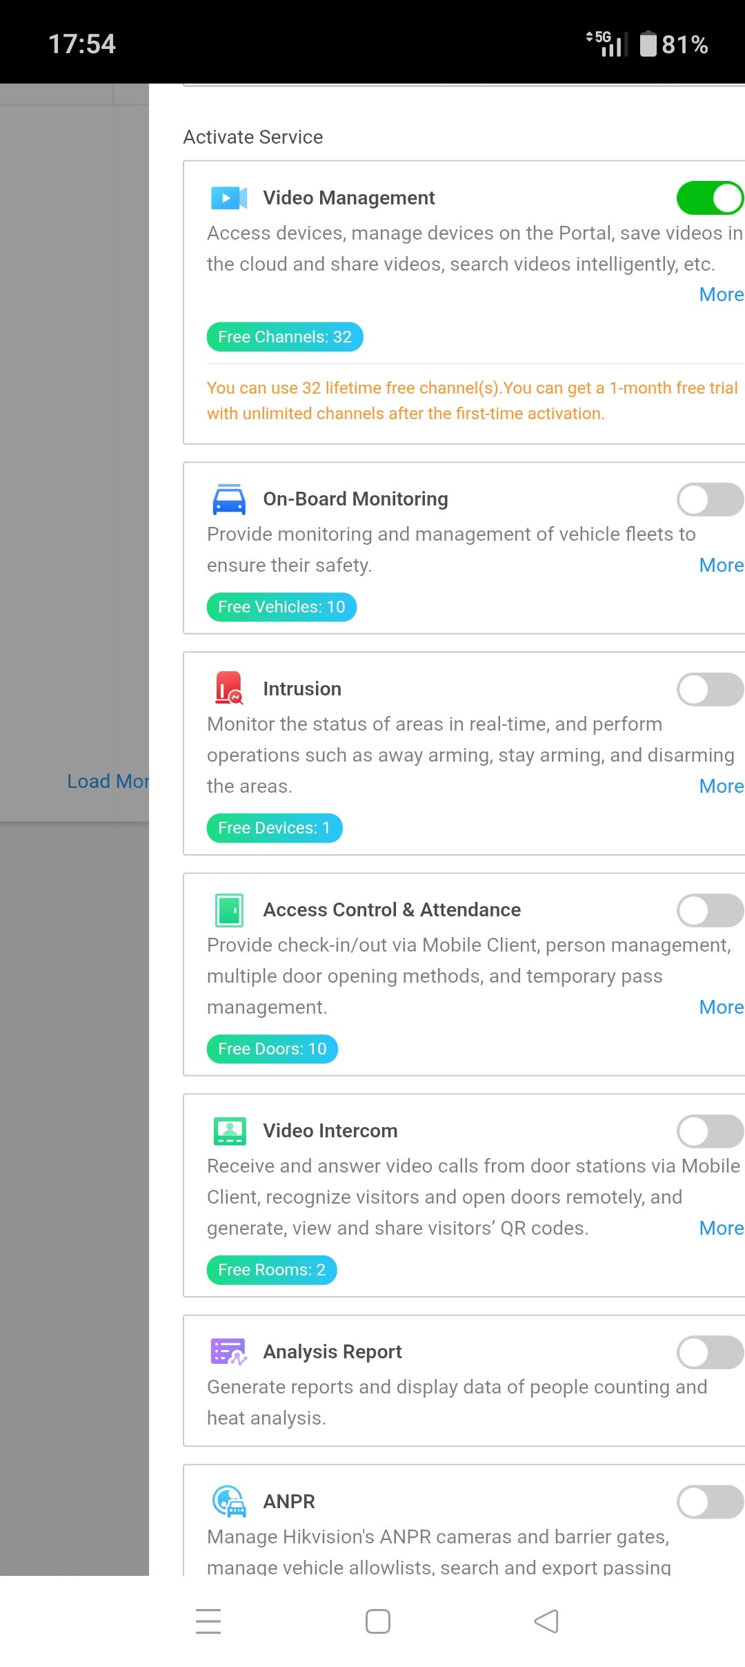
Task: Click the Video Intercom screen icon
Action: pos(230,1131)
